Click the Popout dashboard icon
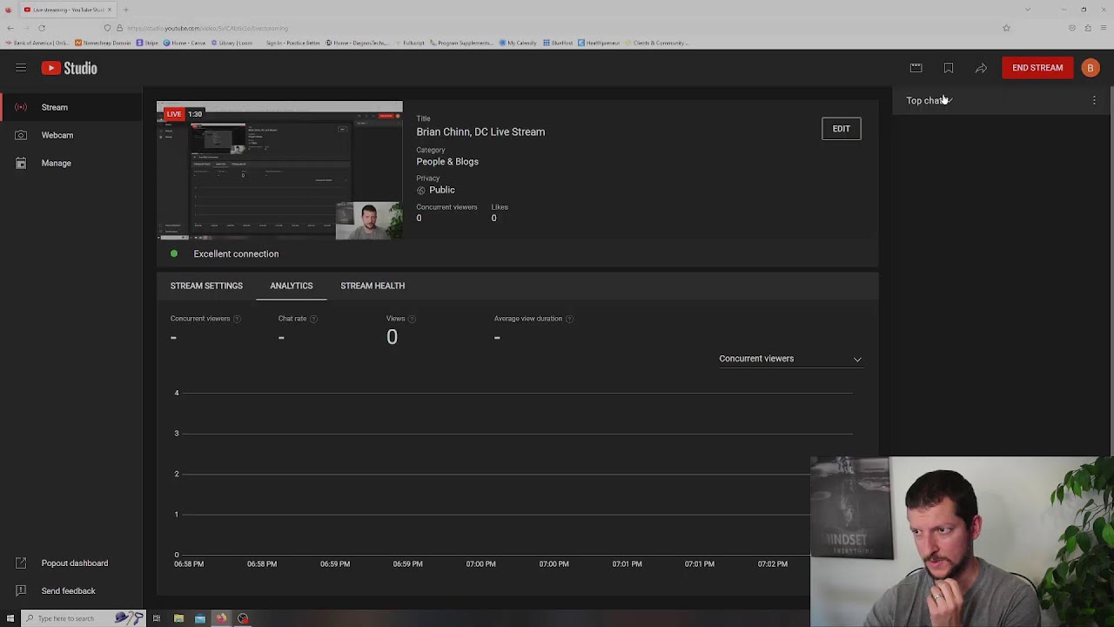The image size is (1114, 627). pos(21,563)
